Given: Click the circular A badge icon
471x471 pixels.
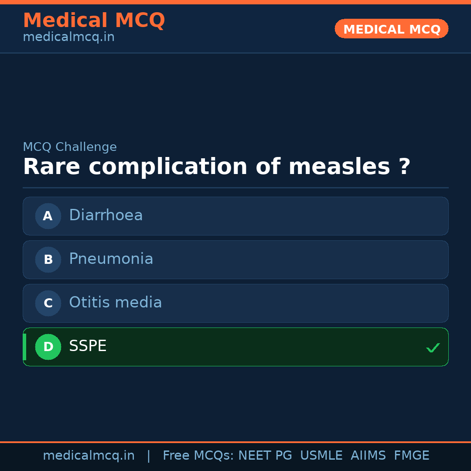Looking at the screenshot, I should 48,216.
